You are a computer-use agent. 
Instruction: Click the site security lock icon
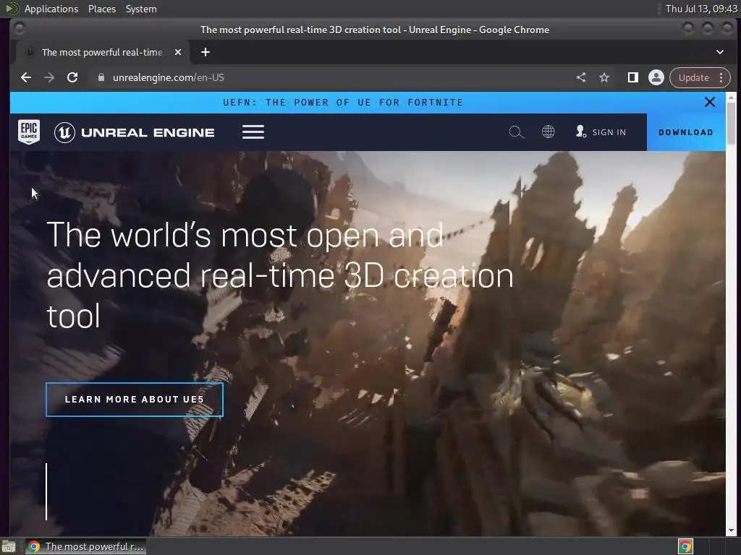click(x=101, y=77)
